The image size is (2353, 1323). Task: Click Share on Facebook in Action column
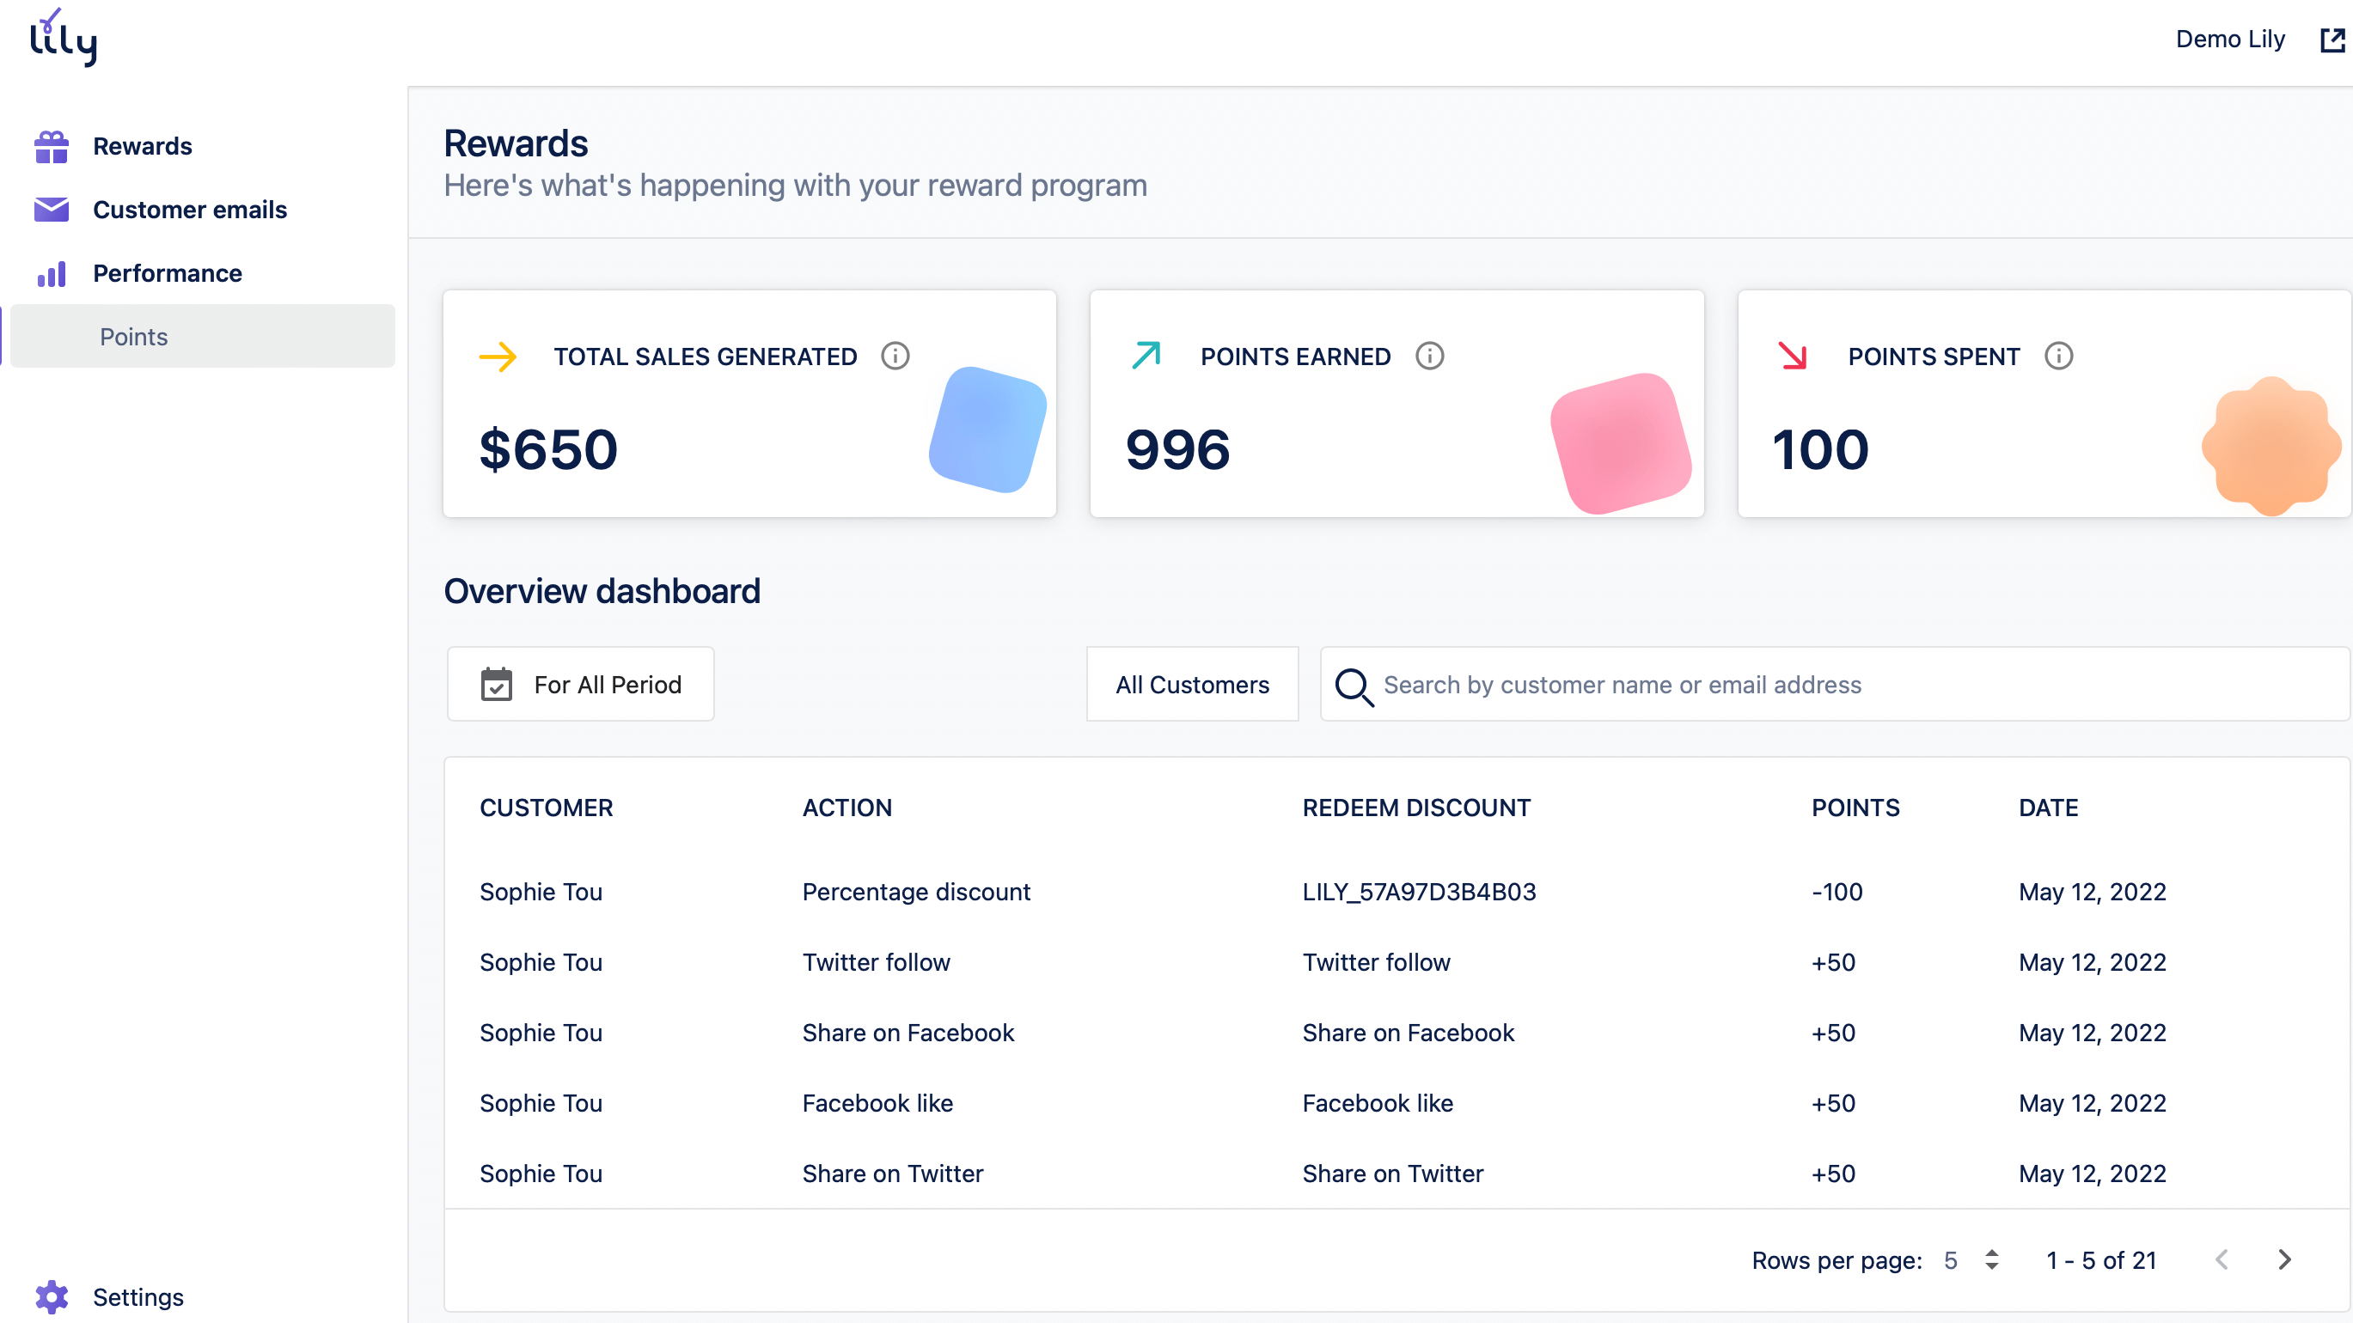coord(908,1032)
